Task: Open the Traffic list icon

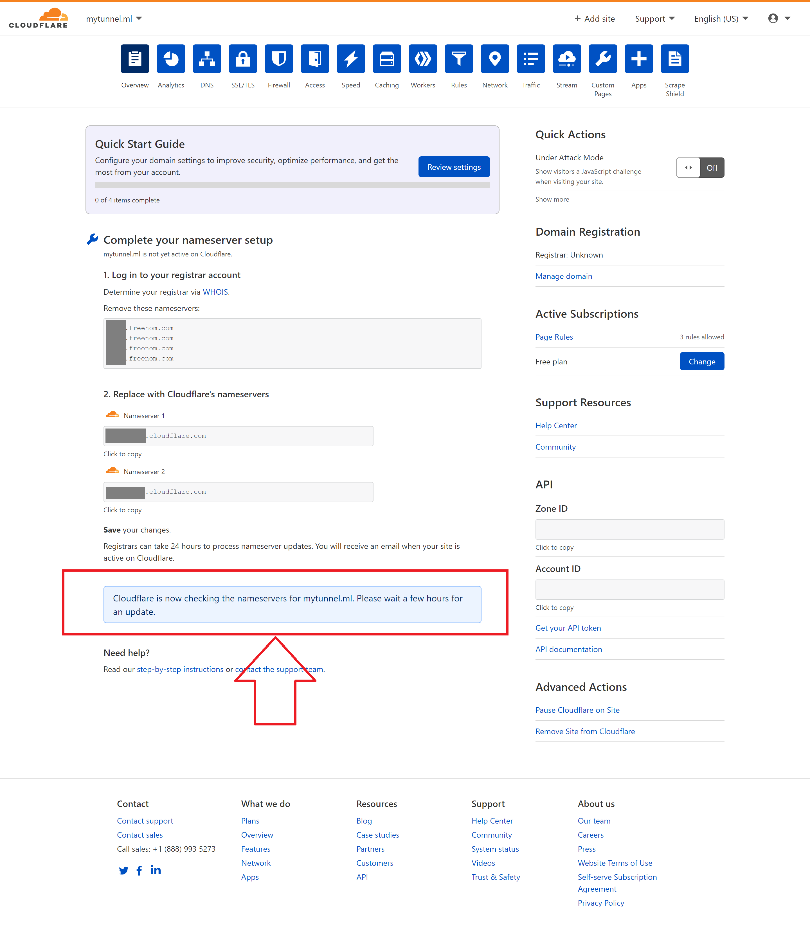Action: coord(531,59)
